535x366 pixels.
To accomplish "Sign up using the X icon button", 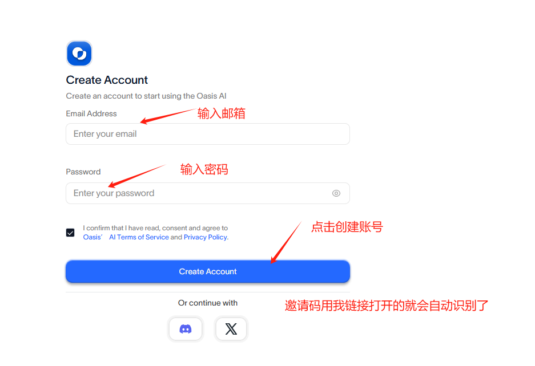I will click(231, 329).
